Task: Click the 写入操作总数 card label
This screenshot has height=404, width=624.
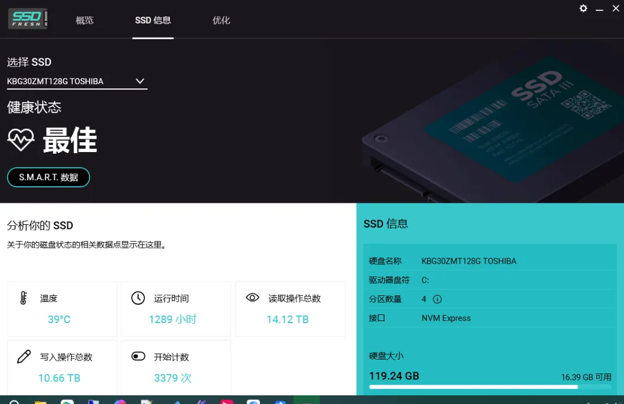Action: 66,357
